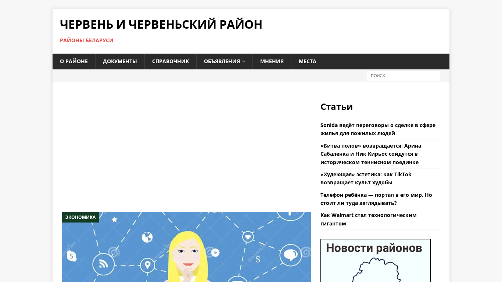502x282 pixels.
Task: Click the Районы Беларуси tagline
Action: (87, 40)
